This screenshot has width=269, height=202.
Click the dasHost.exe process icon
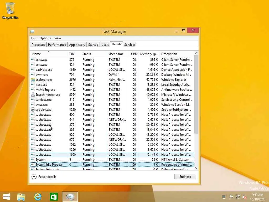[33, 69]
